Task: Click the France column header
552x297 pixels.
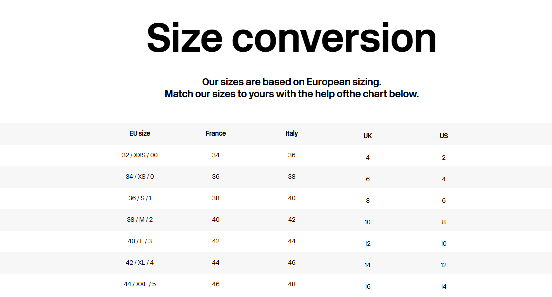Action: point(216,133)
